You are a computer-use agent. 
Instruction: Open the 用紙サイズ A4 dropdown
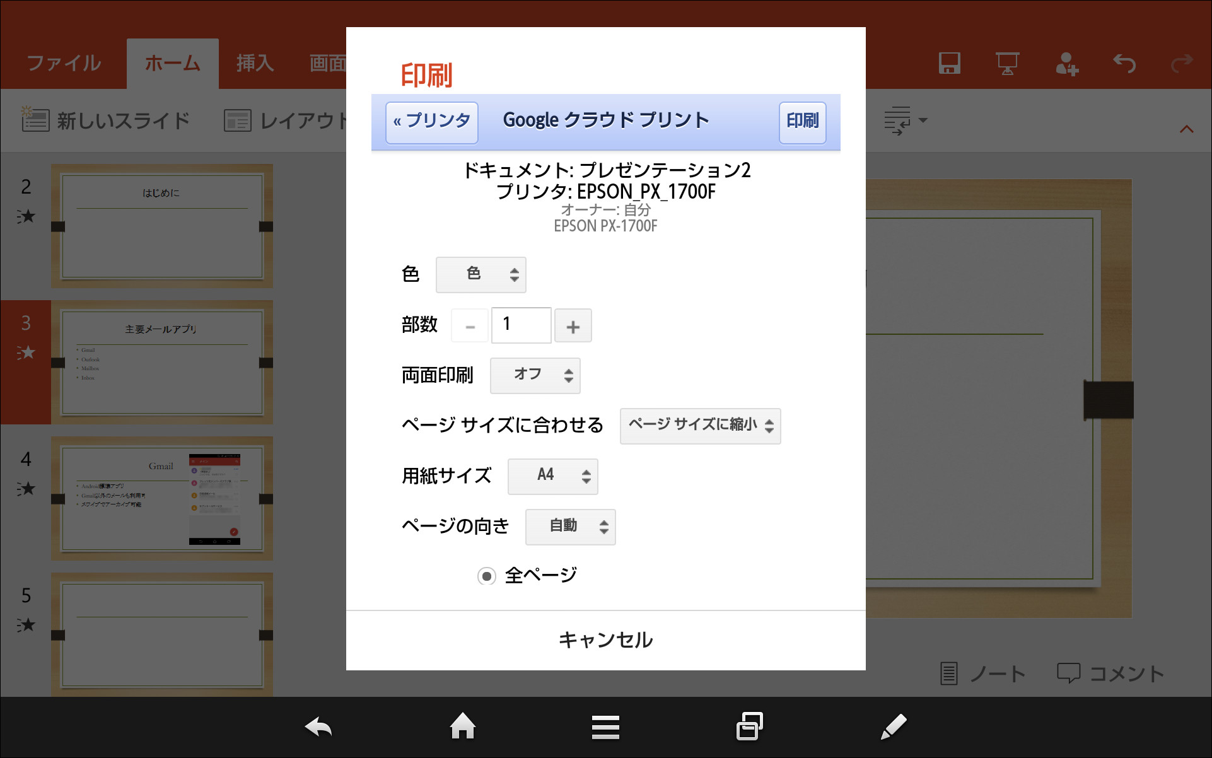pyautogui.click(x=552, y=476)
